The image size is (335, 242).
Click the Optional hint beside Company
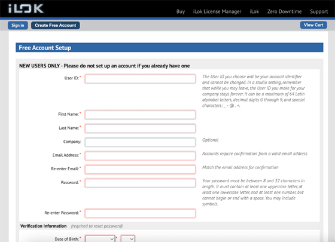coord(210,140)
